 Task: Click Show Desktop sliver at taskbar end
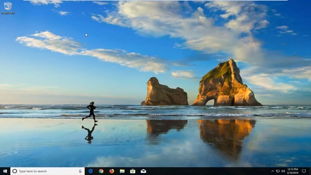click(x=310, y=171)
